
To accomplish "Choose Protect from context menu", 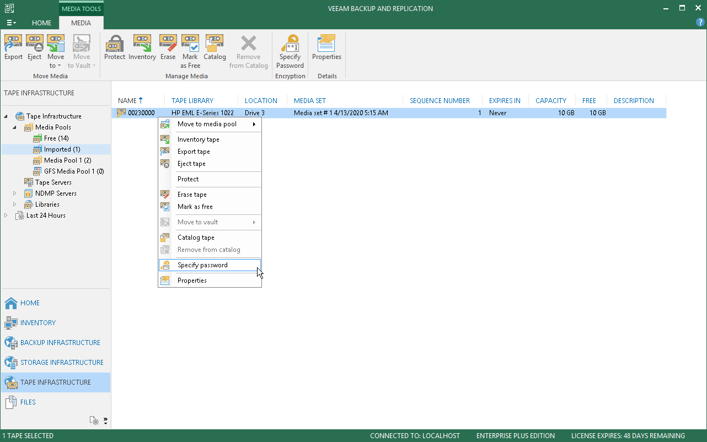I will (x=210, y=179).
